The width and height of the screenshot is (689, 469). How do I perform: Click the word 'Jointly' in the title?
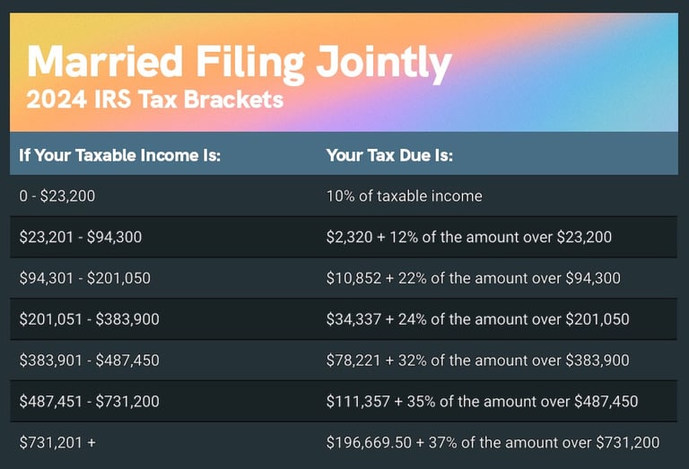384,64
